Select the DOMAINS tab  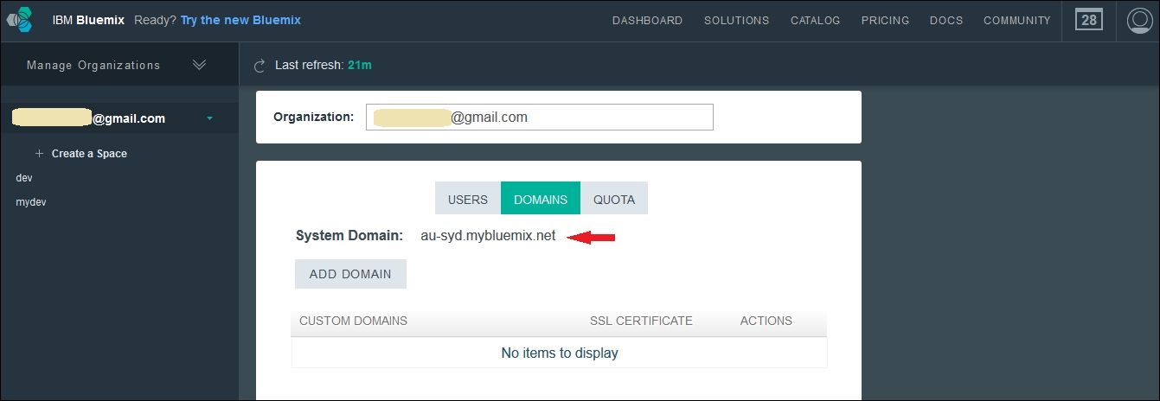click(541, 198)
